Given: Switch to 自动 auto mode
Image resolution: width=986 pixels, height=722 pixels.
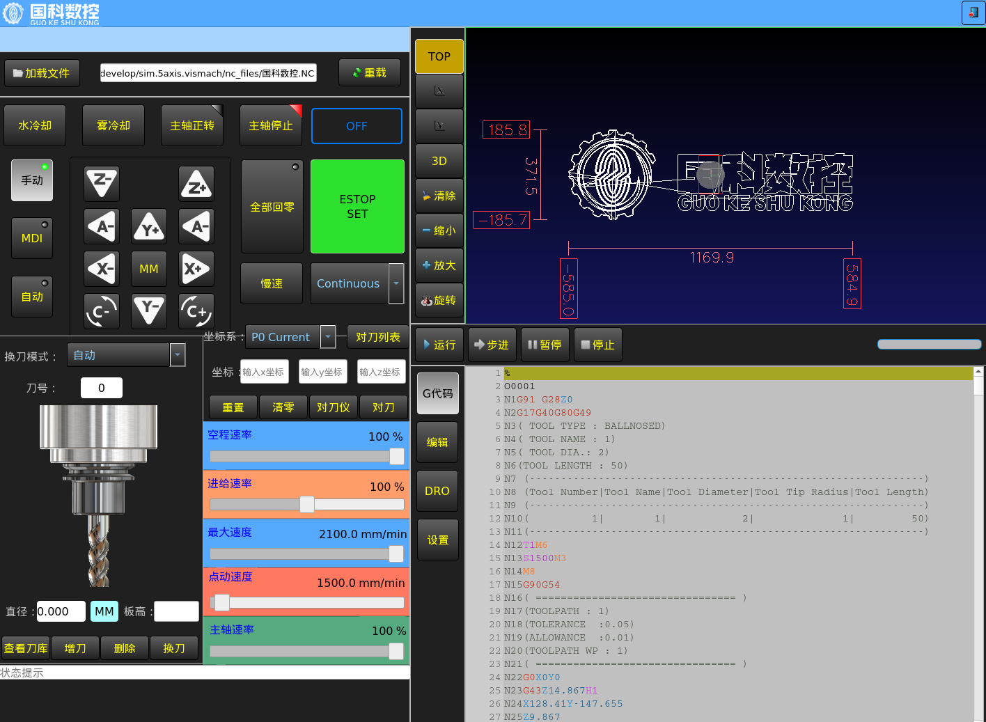Looking at the screenshot, I should 32,297.
